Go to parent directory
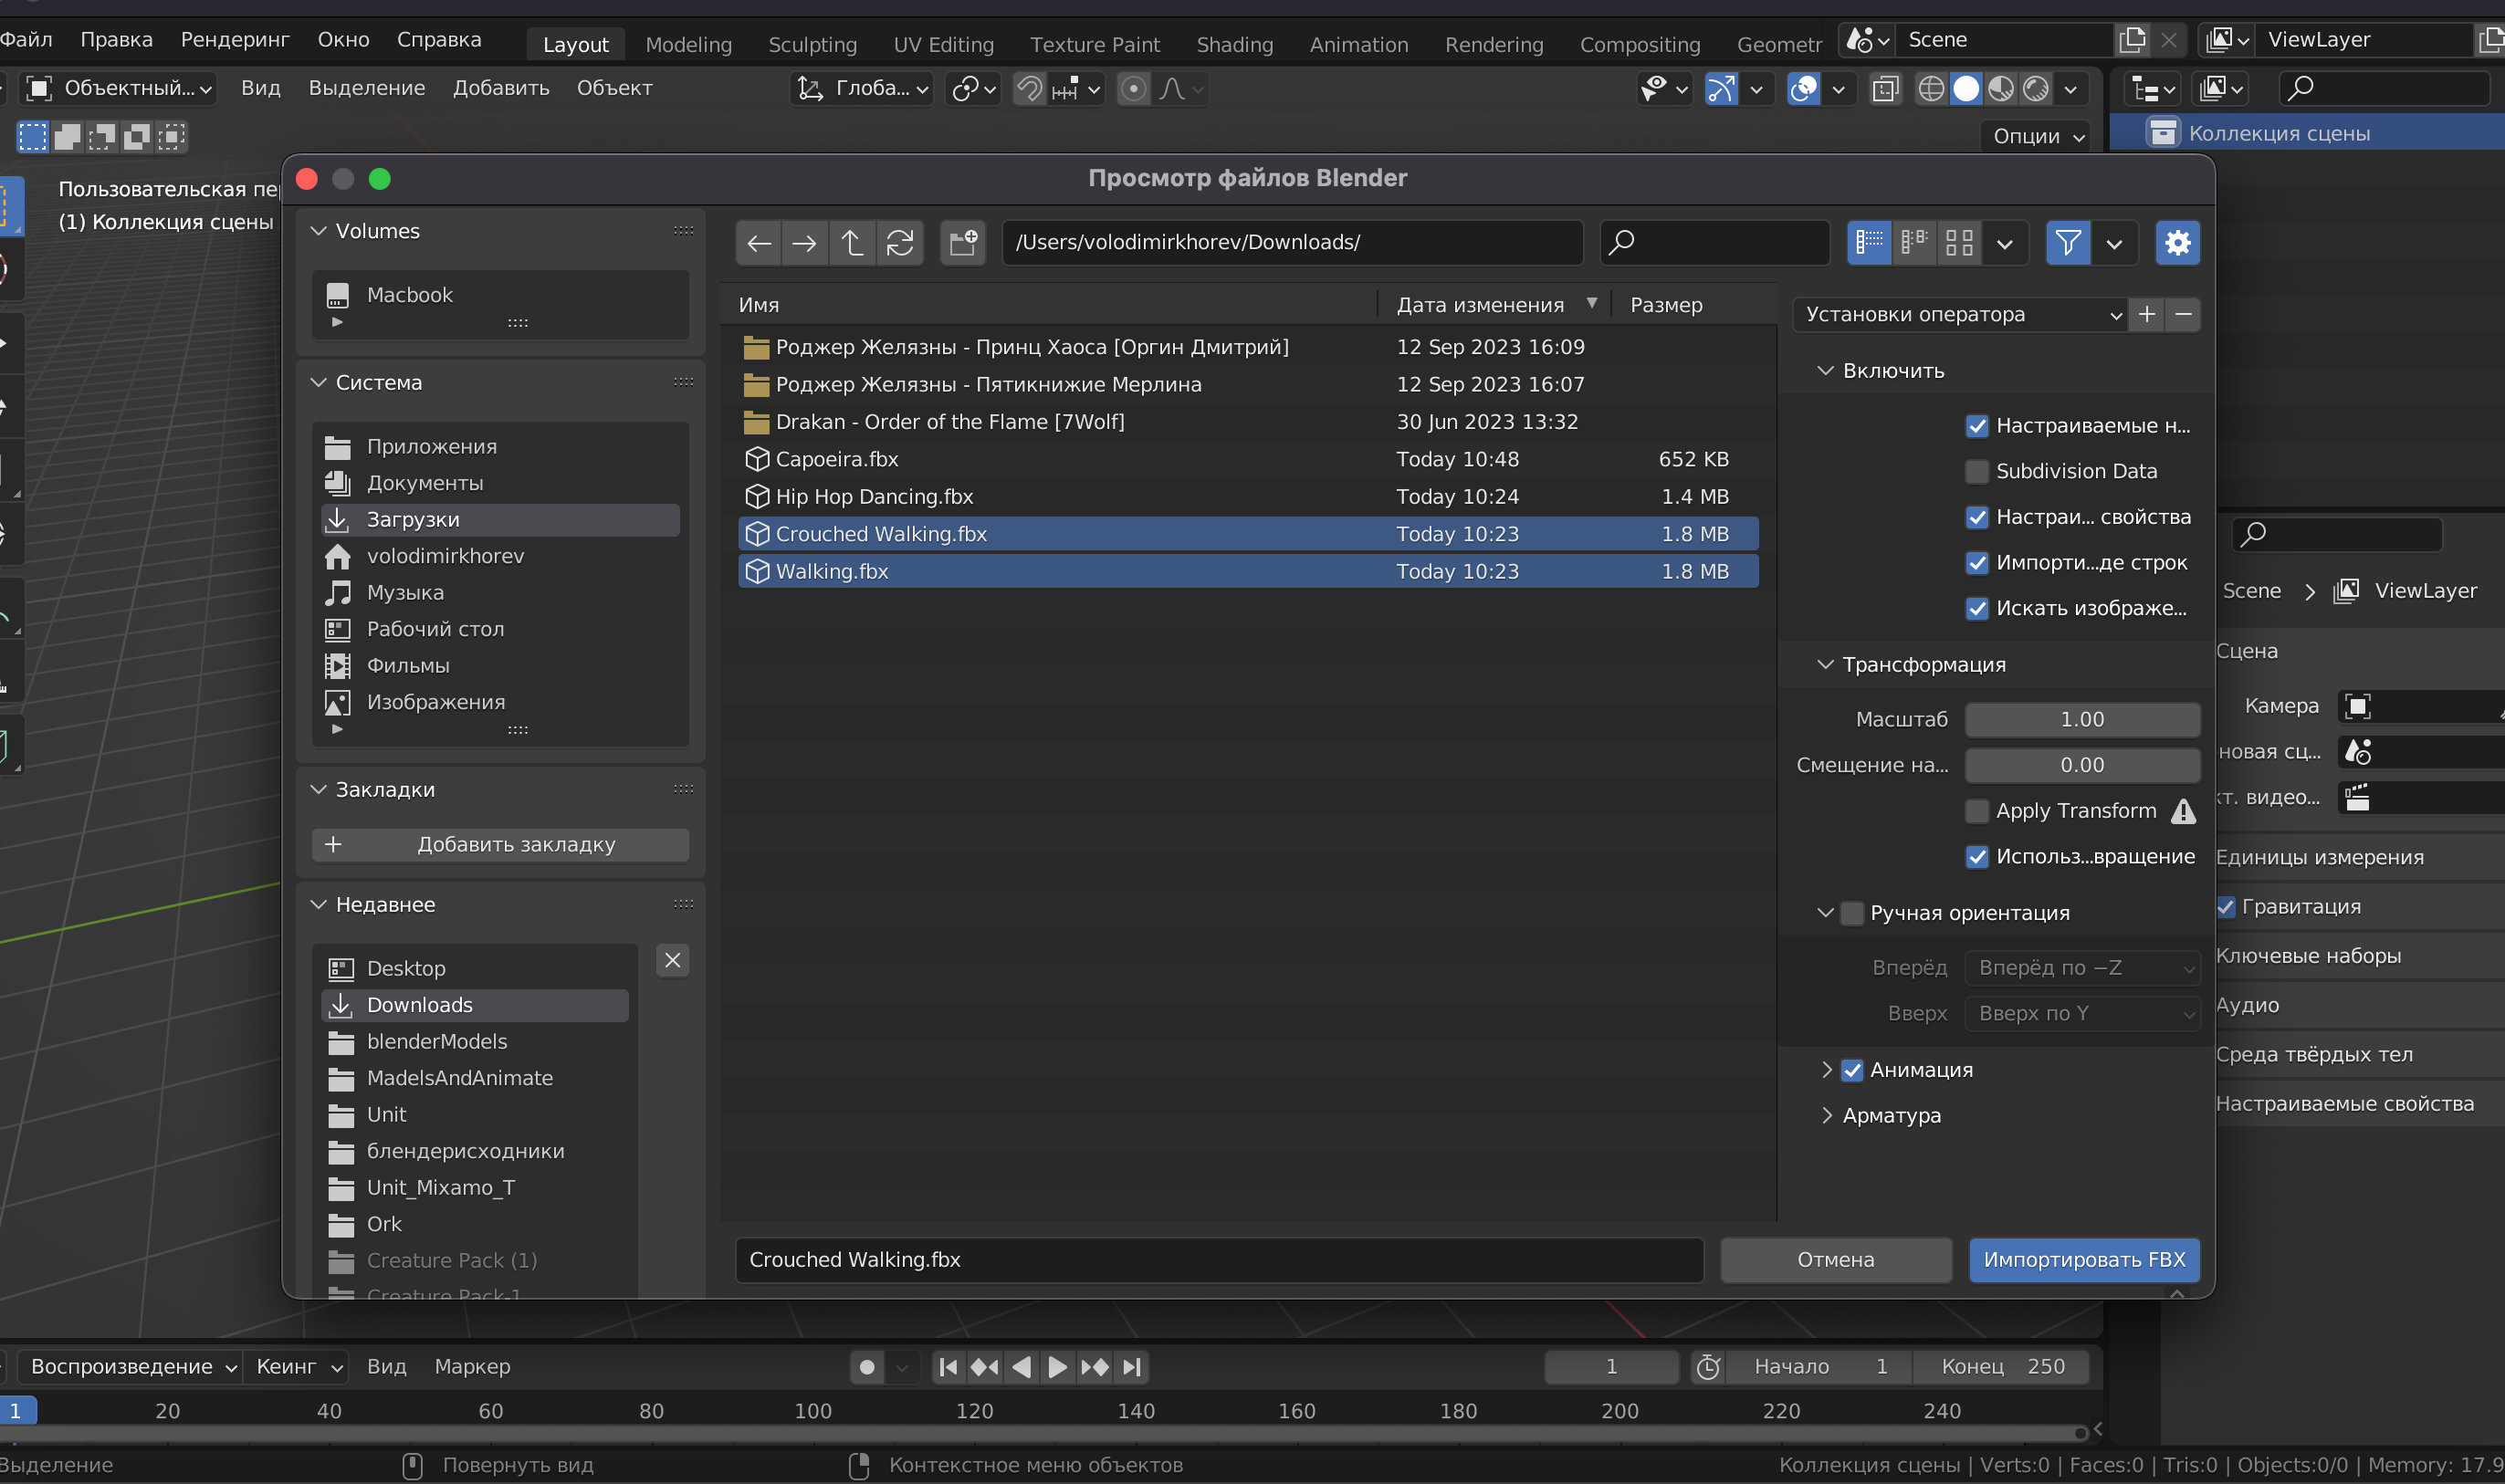 click(x=852, y=243)
